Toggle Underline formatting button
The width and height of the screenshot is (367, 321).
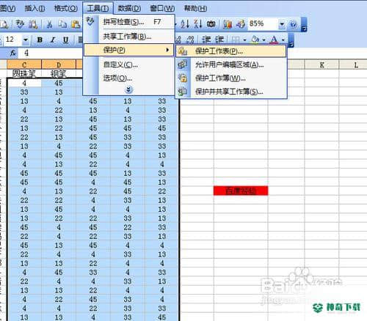pyautogui.click(x=65, y=40)
